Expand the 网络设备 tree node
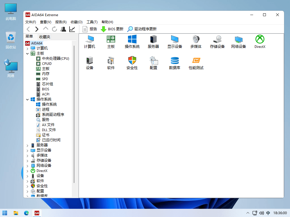Viewport: 290px width, 217px height. click(27, 166)
